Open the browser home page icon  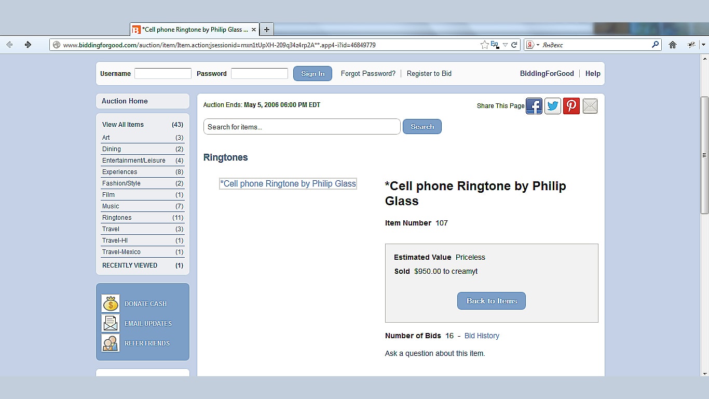(x=673, y=45)
